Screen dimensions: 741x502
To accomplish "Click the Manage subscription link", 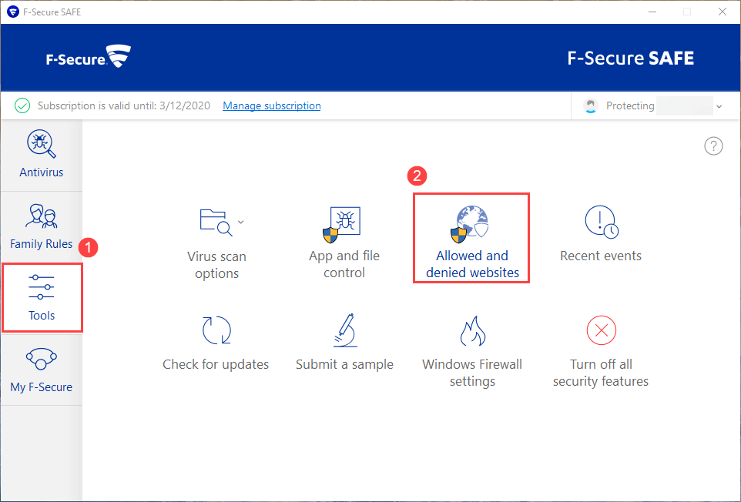I will 272,105.
